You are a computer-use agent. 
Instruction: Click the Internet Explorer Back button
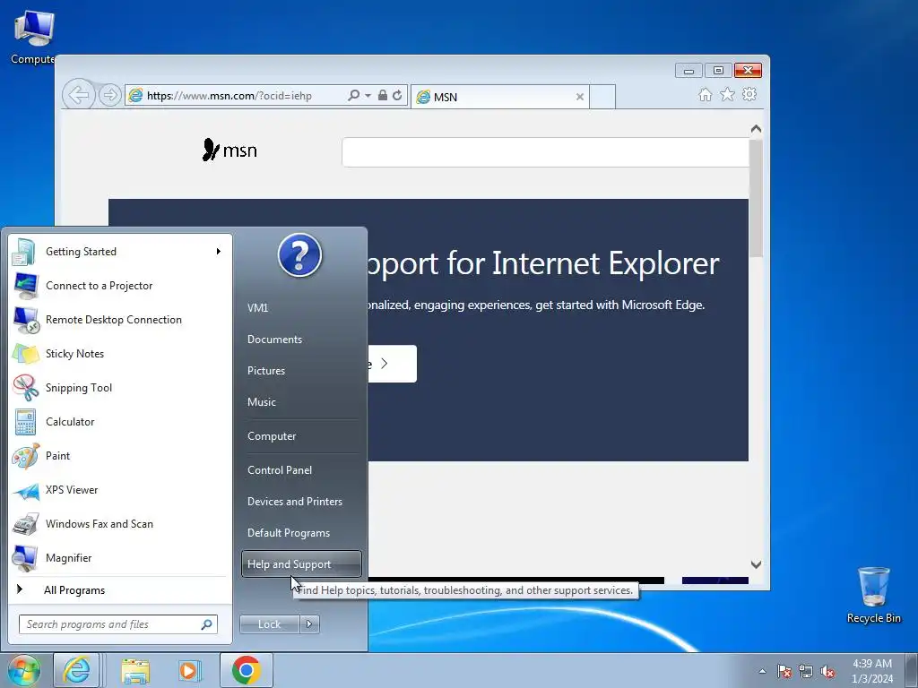coord(79,94)
